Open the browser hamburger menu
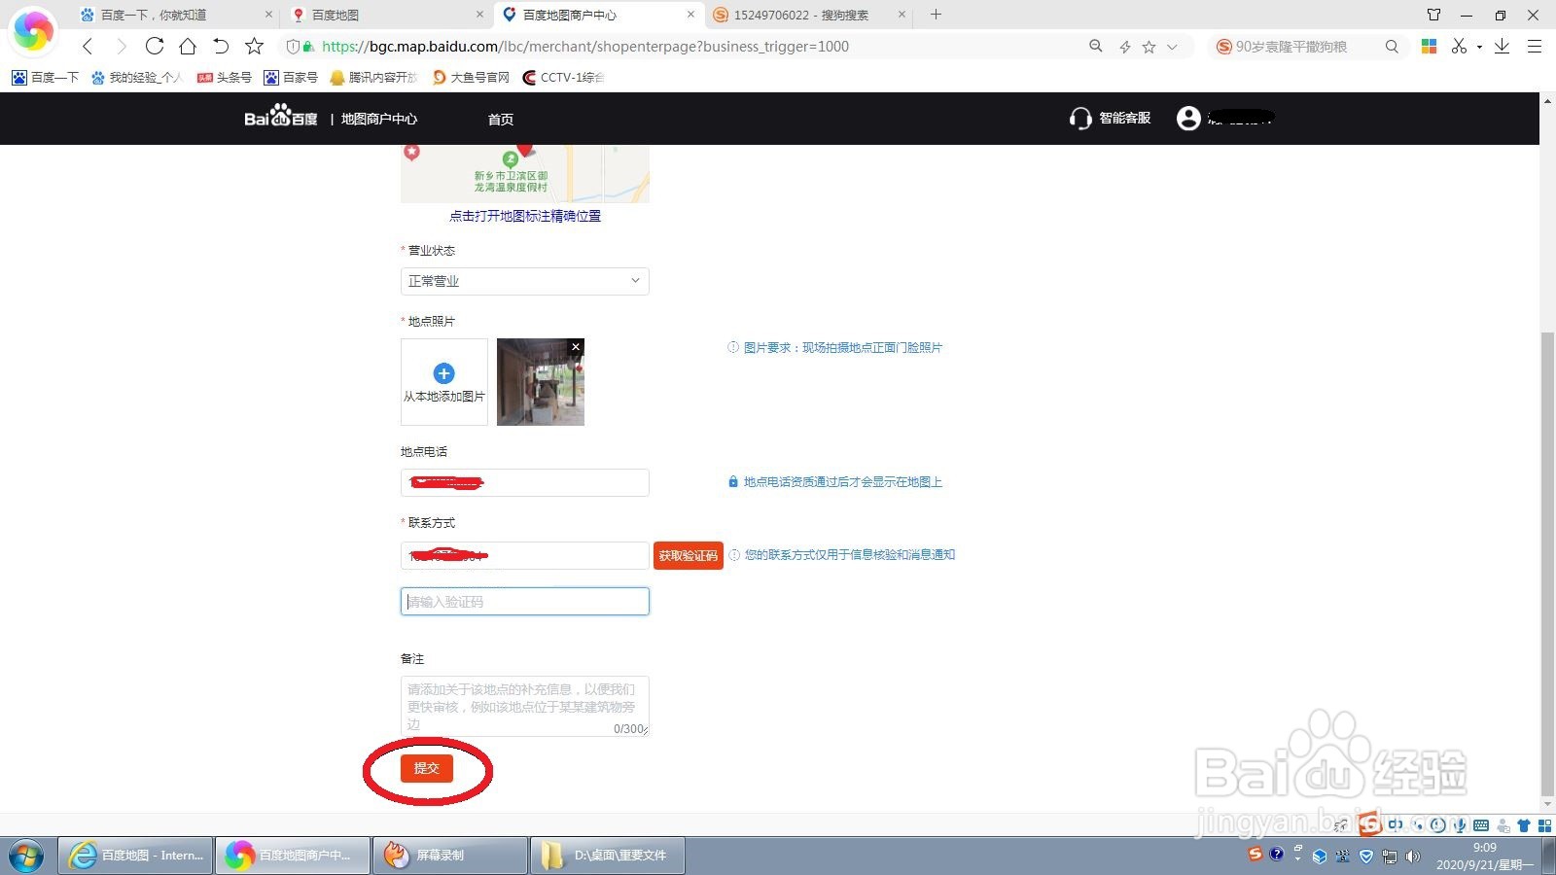 coord(1535,46)
